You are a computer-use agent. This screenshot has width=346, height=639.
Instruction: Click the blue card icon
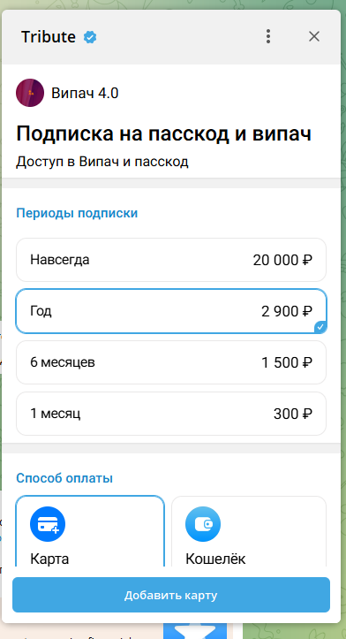48,524
